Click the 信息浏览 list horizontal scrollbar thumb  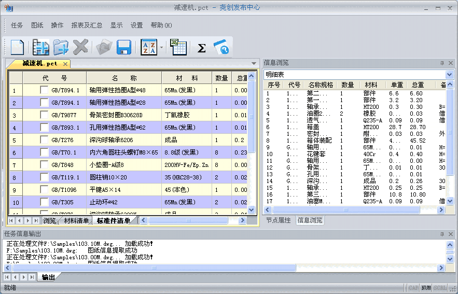point(346,209)
